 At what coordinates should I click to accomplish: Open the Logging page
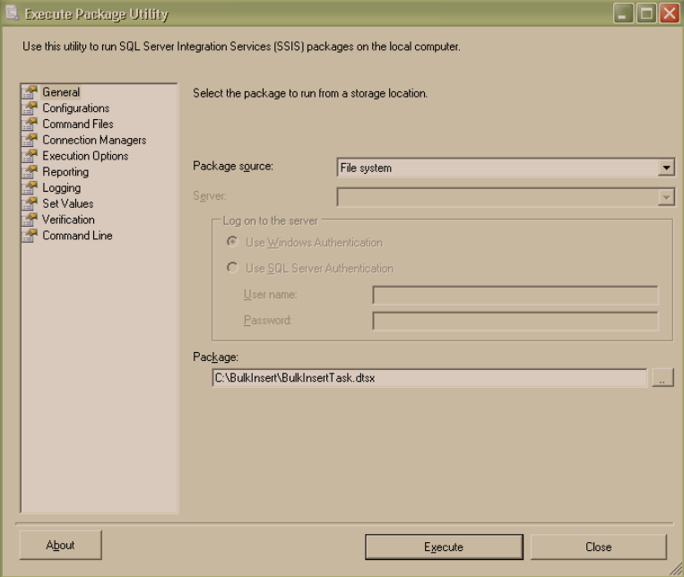click(x=62, y=188)
